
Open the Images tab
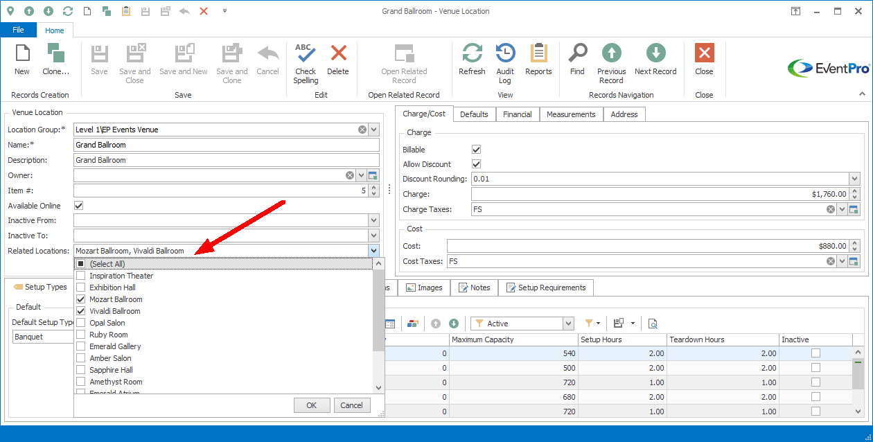(424, 288)
